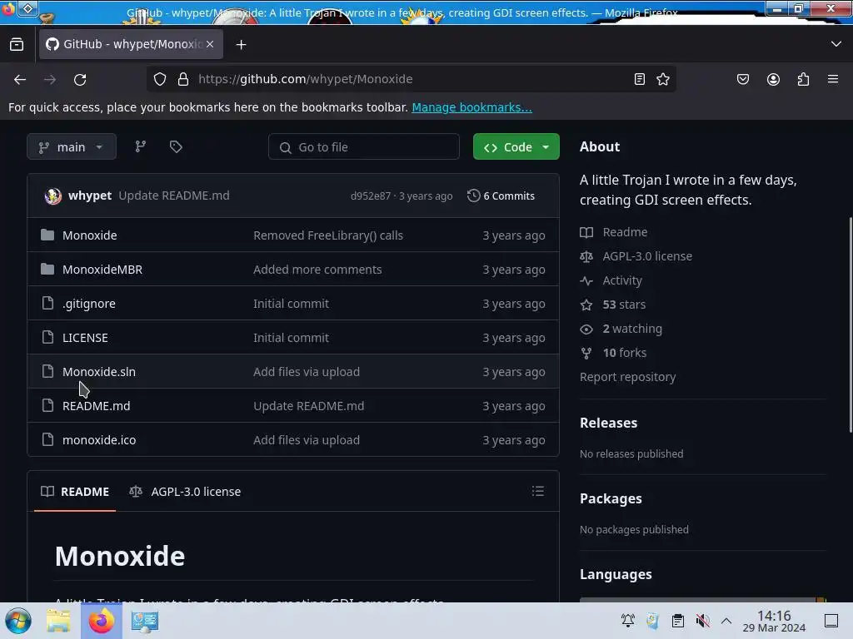Click the show desktop button
This screenshot has width=853, height=639.
(831, 621)
